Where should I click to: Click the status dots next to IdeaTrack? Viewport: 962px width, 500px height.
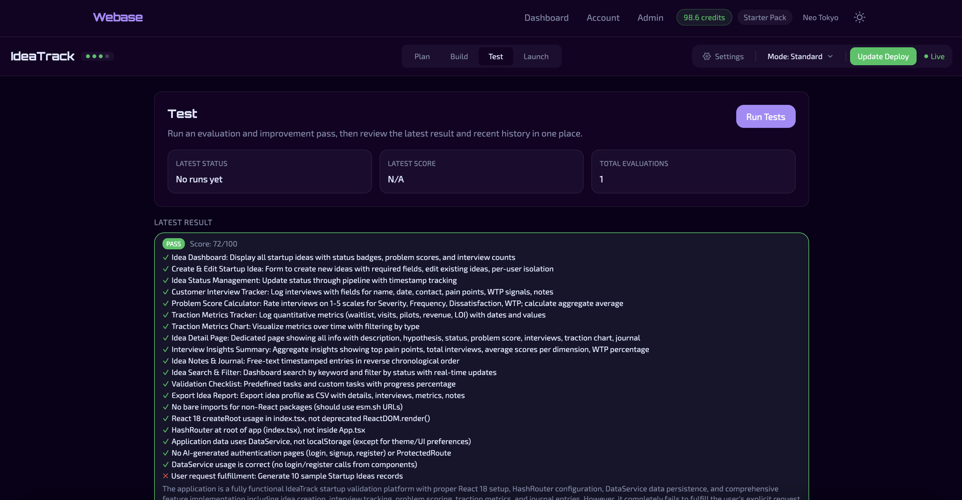(98, 56)
